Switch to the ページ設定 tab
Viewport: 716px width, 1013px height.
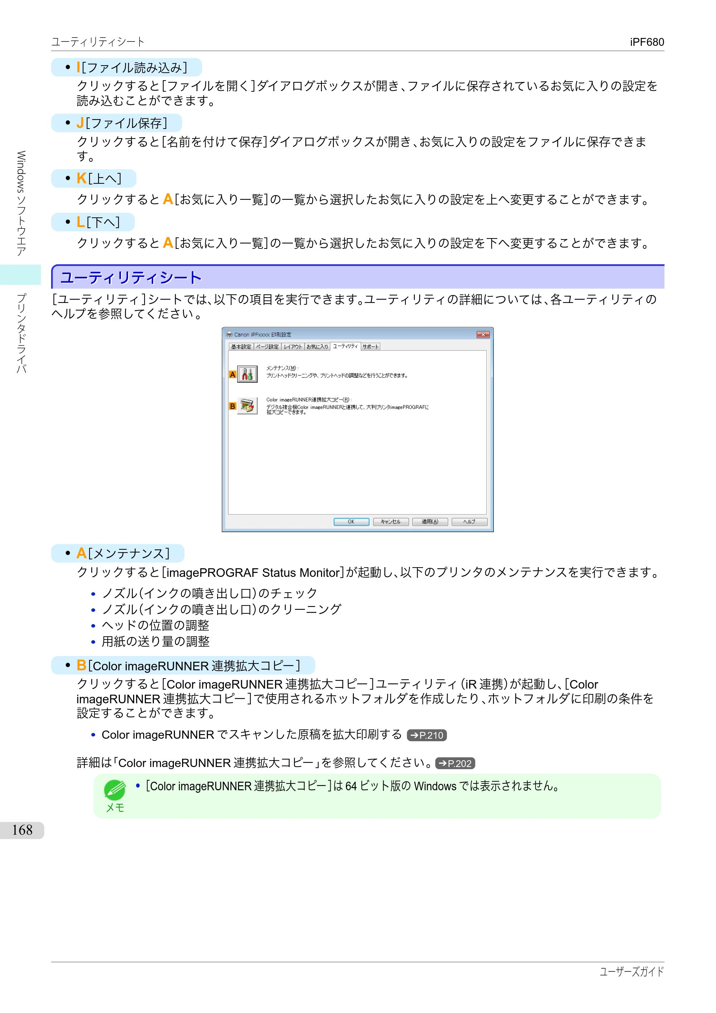click(x=268, y=347)
